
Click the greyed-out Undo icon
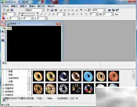coord(17,10)
